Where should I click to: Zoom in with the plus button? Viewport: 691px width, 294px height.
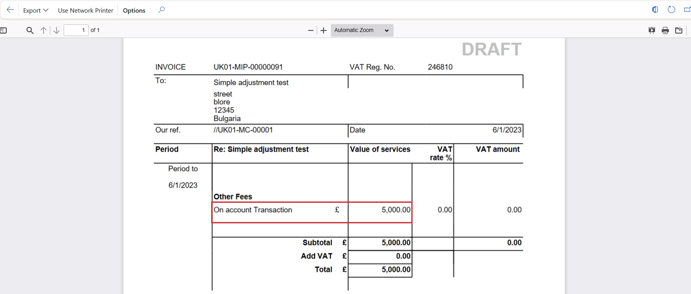click(x=324, y=30)
